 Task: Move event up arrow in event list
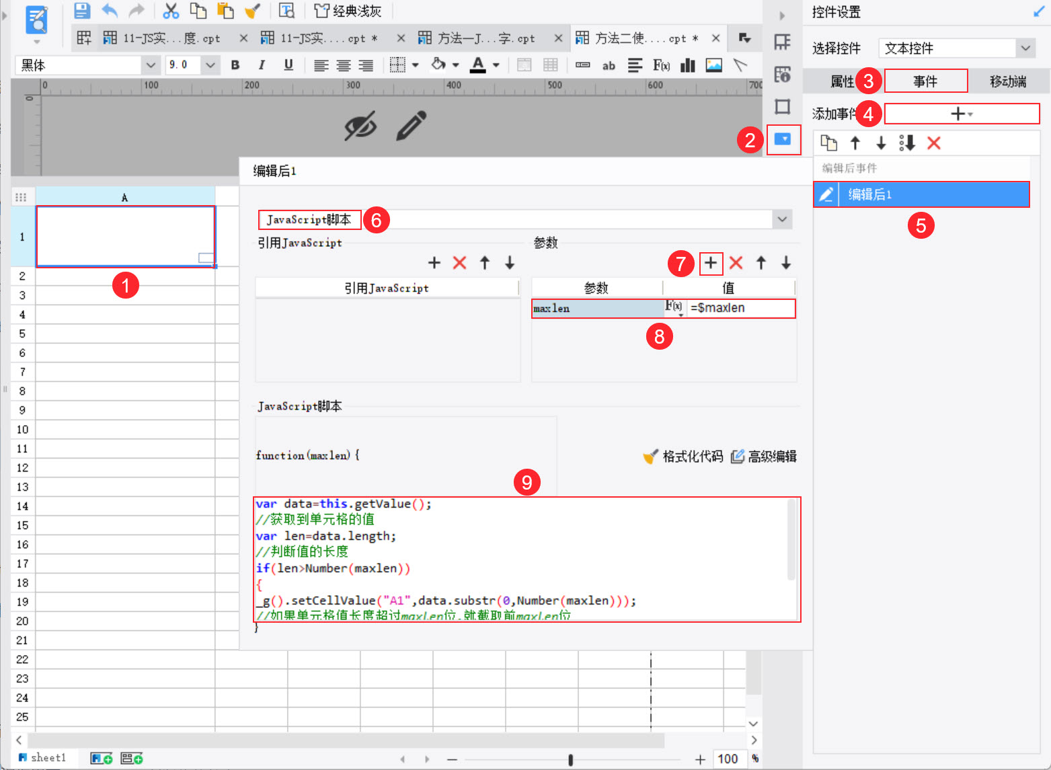point(855,143)
